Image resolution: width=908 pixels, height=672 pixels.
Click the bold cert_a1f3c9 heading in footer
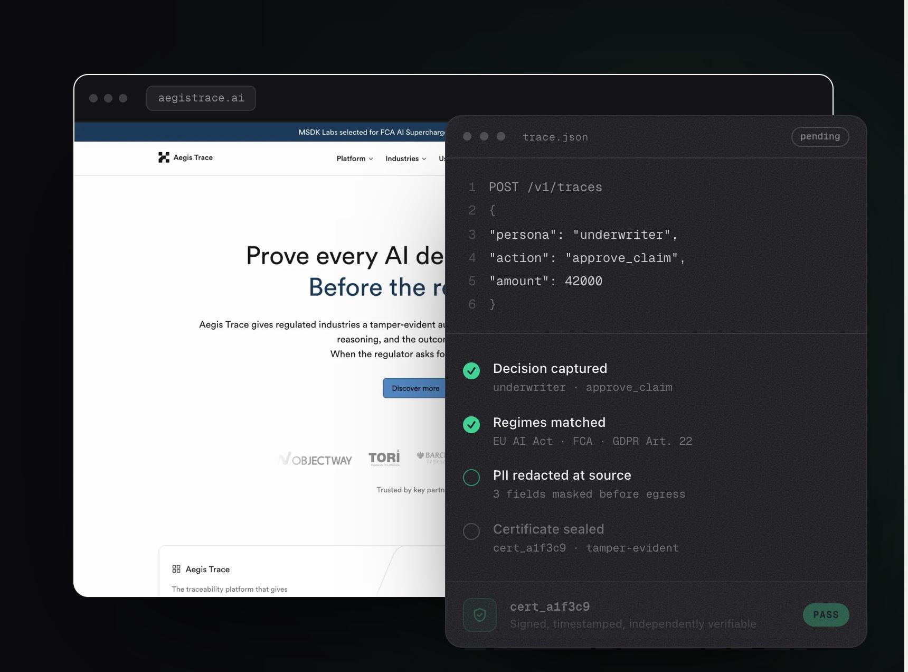click(x=550, y=606)
